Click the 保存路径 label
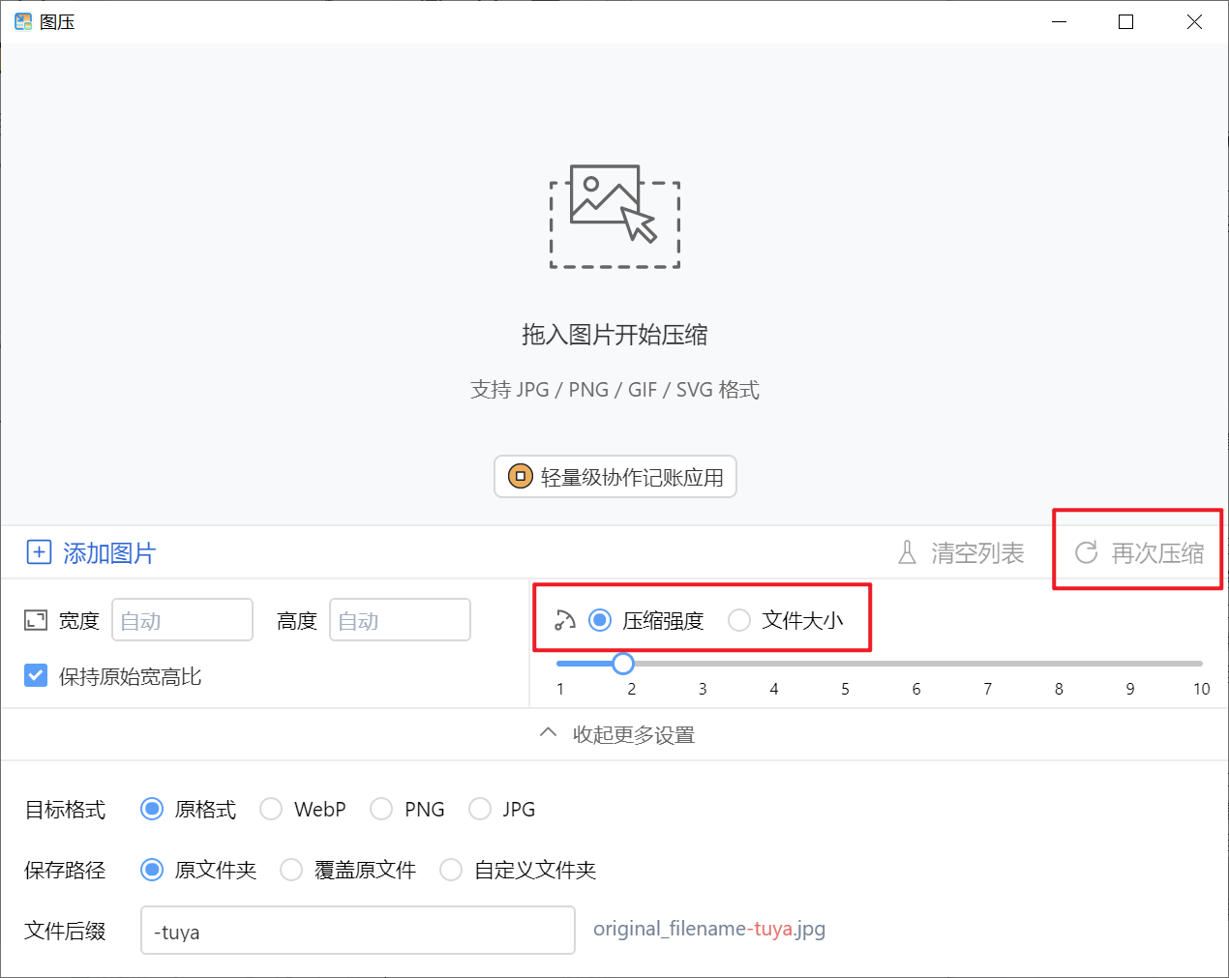 point(65,870)
